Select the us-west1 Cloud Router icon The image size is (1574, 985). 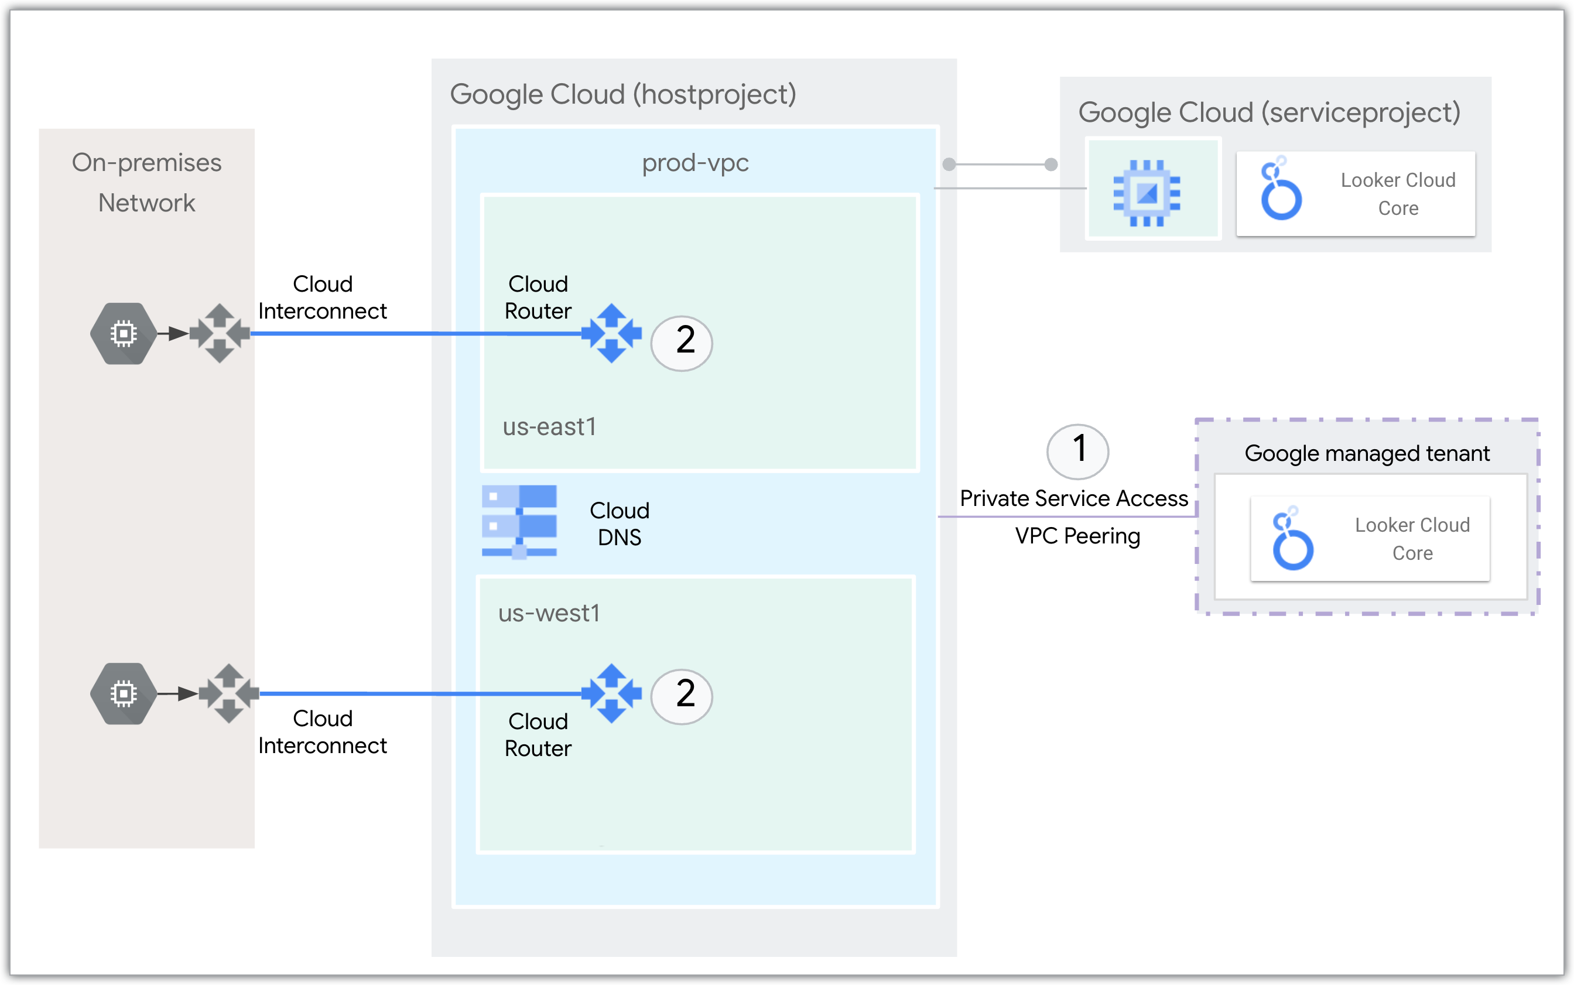point(611,694)
